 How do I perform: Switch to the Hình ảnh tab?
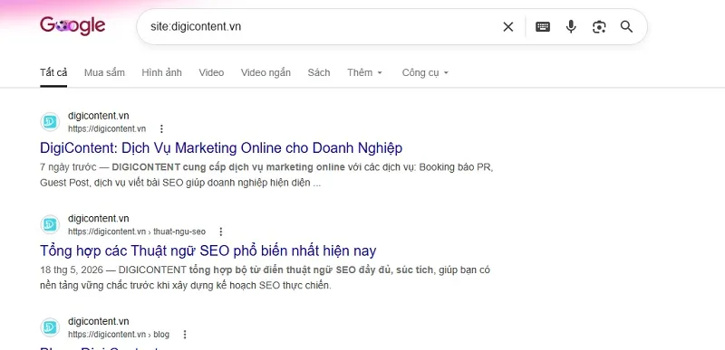click(162, 72)
